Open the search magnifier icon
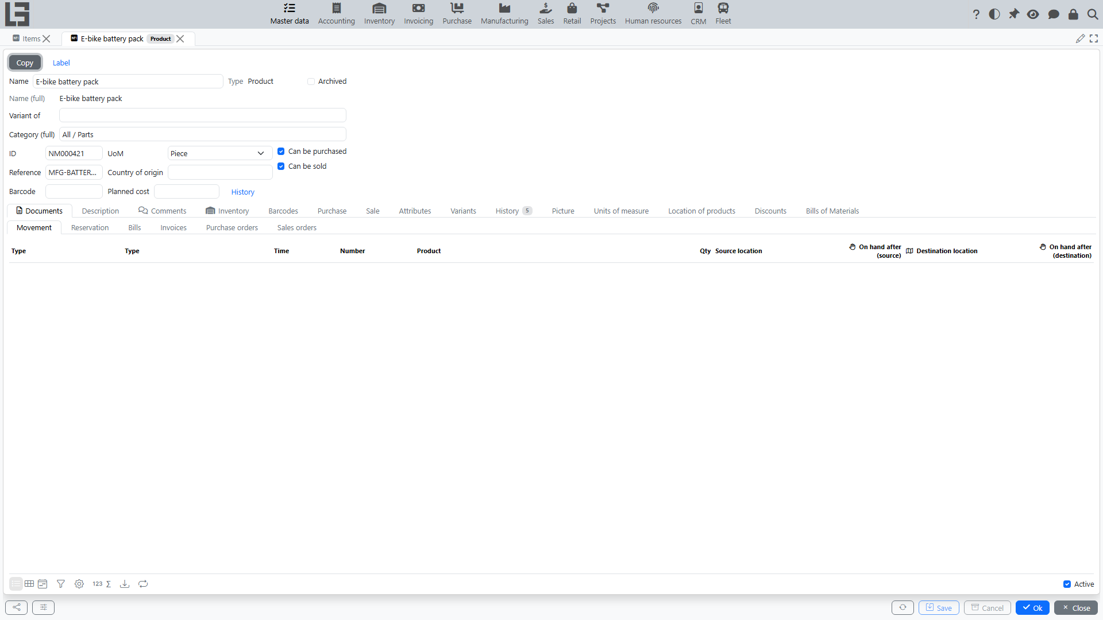 pos(1093,14)
